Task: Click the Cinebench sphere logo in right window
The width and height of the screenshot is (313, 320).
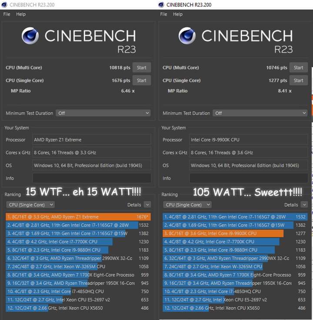Action: click(187, 36)
